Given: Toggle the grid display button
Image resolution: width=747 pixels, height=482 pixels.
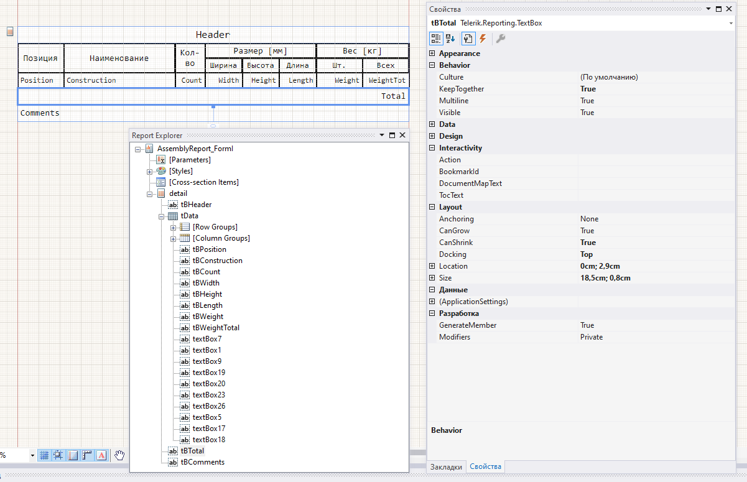Looking at the screenshot, I should 44,455.
